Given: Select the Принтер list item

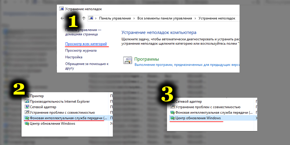Looking at the screenshot, I should click(x=37, y=96).
